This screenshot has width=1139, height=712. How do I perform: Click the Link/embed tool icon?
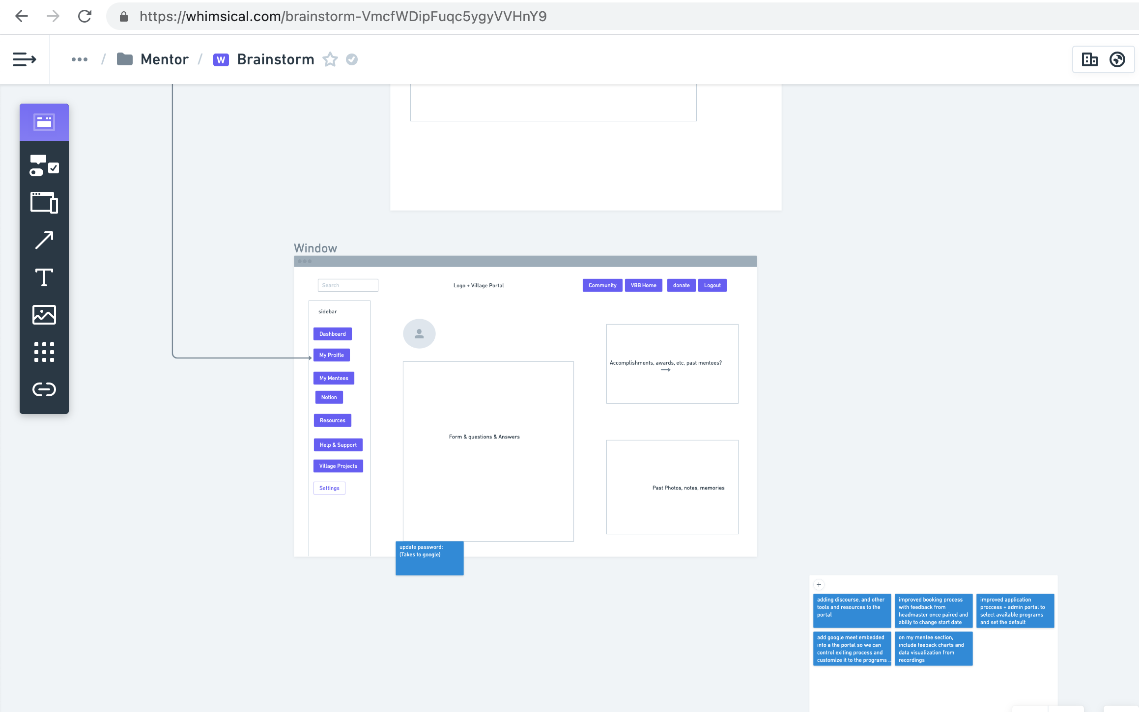click(x=44, y=389)
